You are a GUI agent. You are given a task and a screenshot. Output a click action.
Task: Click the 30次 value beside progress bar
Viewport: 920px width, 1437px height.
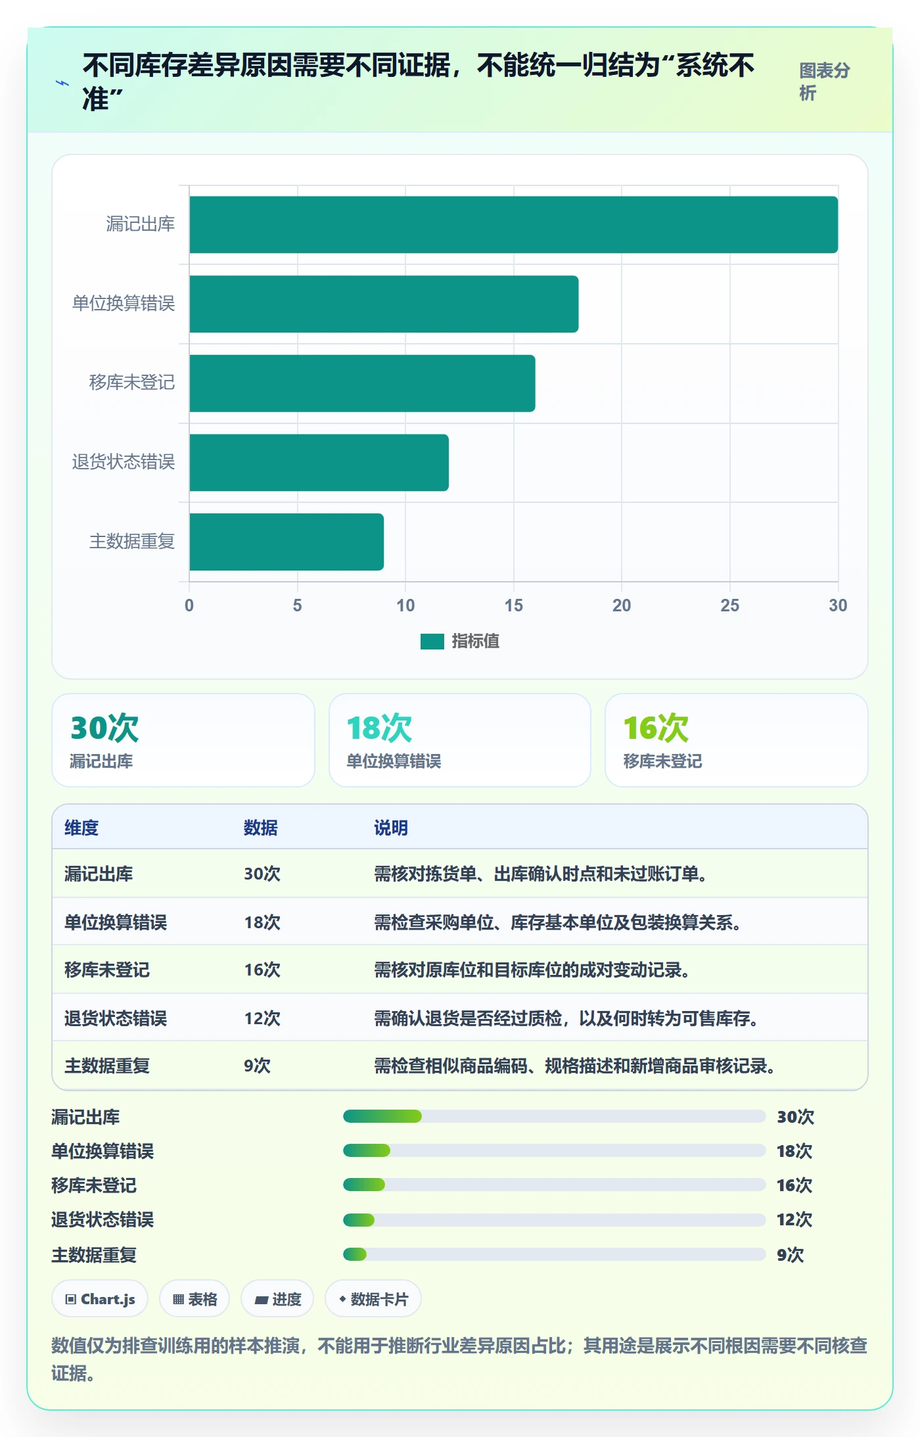795,1117
